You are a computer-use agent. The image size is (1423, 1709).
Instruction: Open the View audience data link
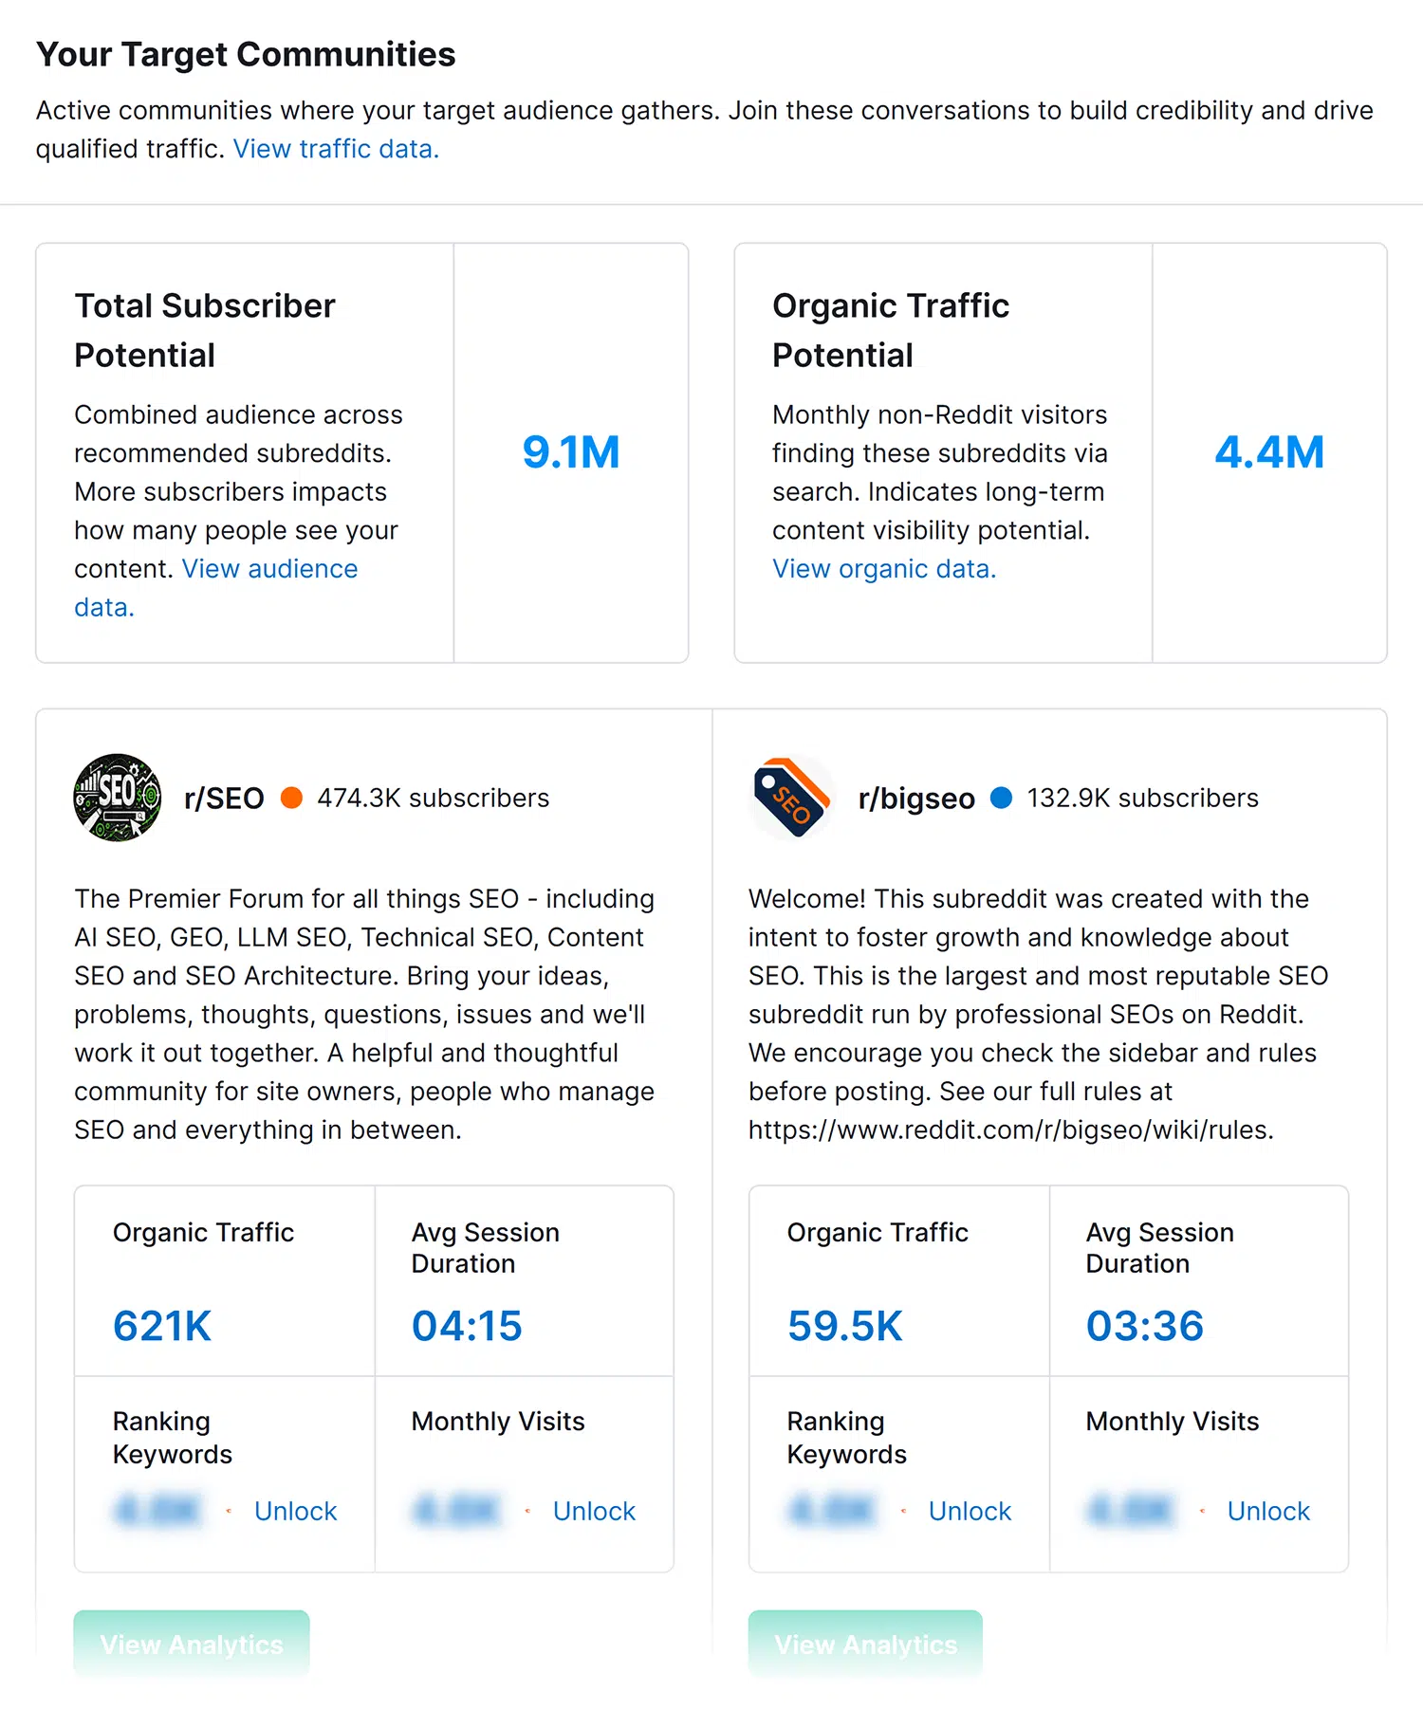[x=216, y=588]
